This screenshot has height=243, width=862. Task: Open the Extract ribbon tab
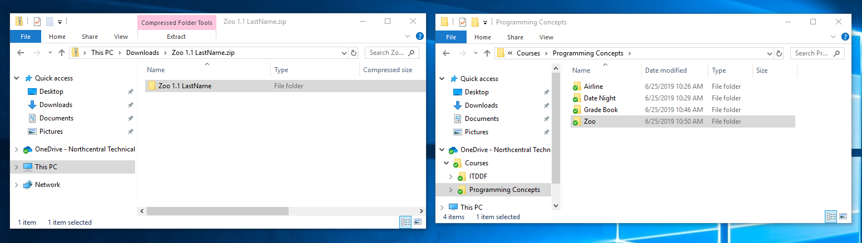176,37
